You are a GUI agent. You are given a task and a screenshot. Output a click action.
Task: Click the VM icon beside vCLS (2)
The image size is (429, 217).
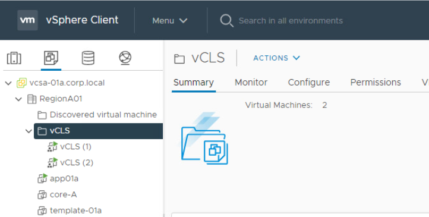click(52, 162)
